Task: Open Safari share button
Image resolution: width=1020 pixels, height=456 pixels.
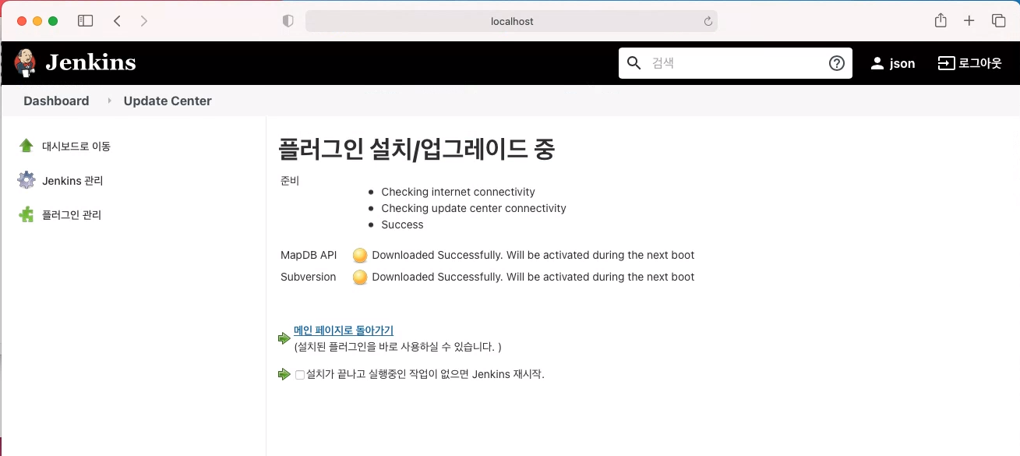Action: pyautogui.click(x=941, y=20)
